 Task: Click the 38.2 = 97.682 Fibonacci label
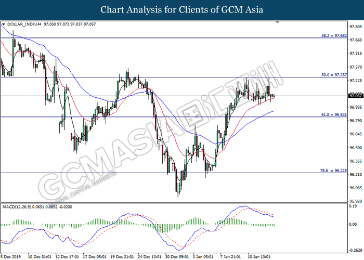334,35
